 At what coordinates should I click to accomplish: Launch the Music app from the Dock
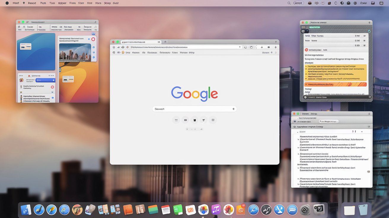216,210
